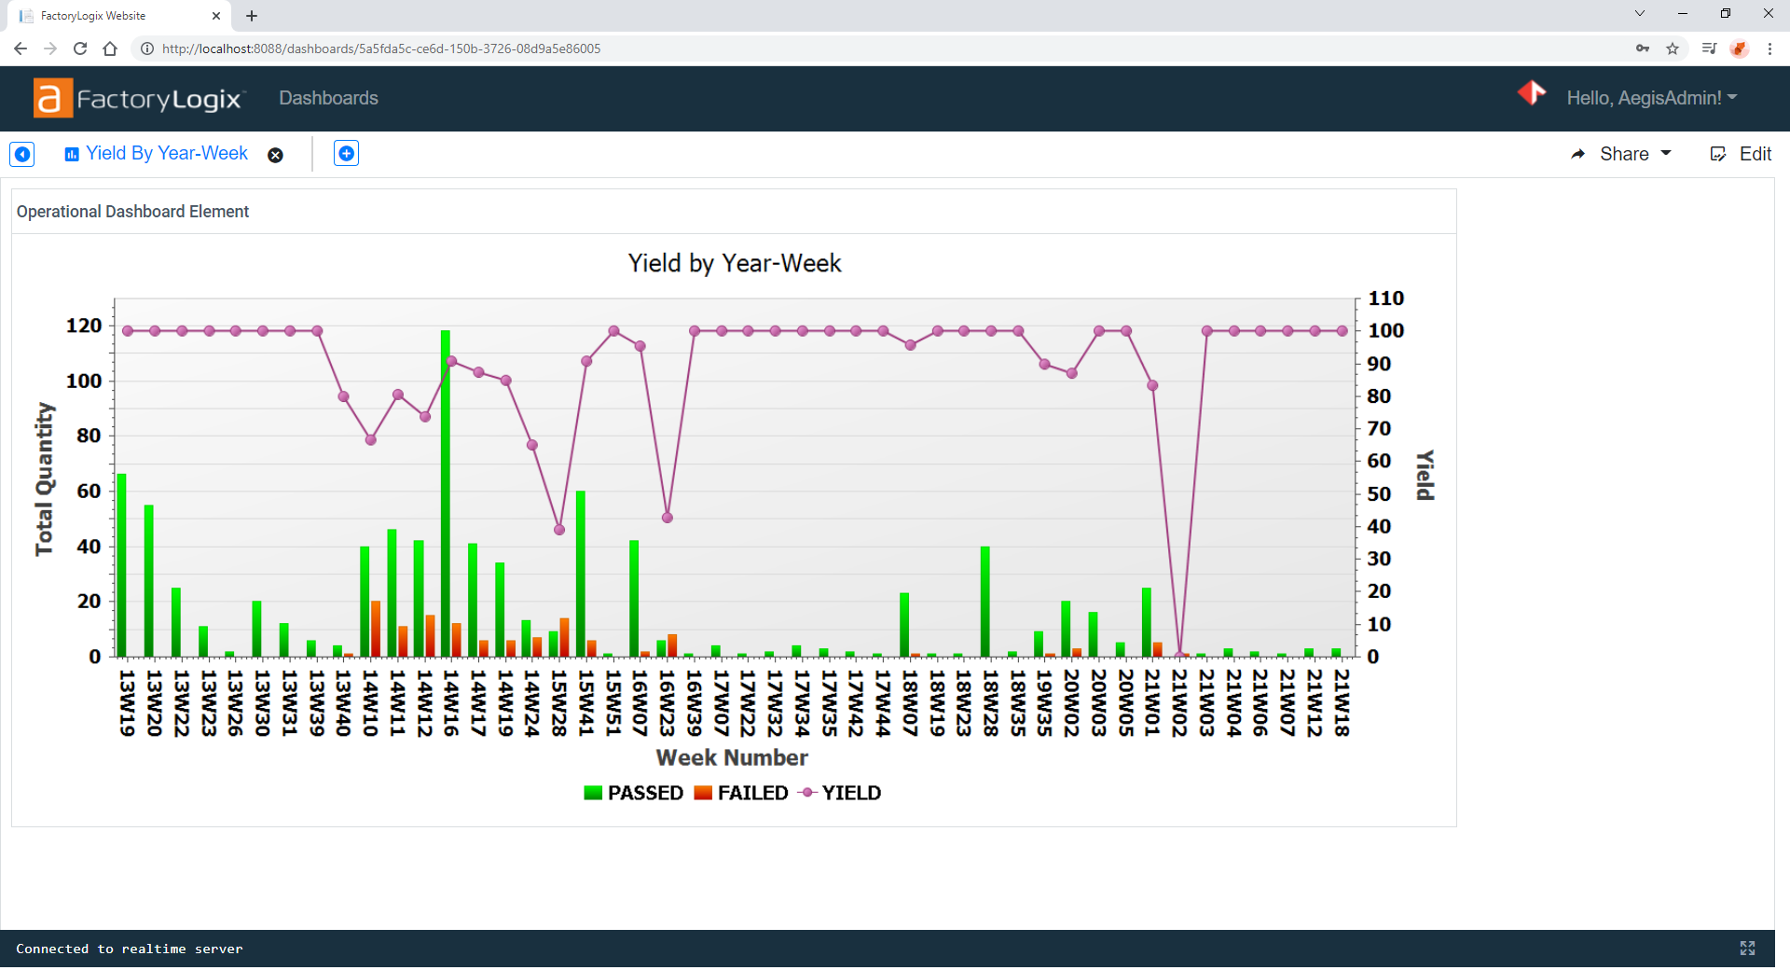The height and width of the screenshot is (970, 1790).
Task: Reload the browser page
Action: pyautogui.click(x=80, y=48)
